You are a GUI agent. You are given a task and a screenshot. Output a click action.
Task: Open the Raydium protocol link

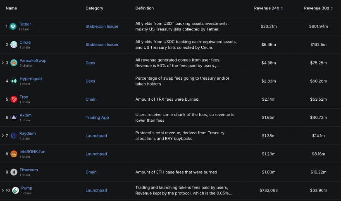pyautogui.click(x=27, y=133)
